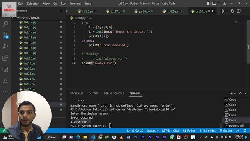Switch to the OUTPUT panel tab
250x141 pixels.
(x=93, y=94)
